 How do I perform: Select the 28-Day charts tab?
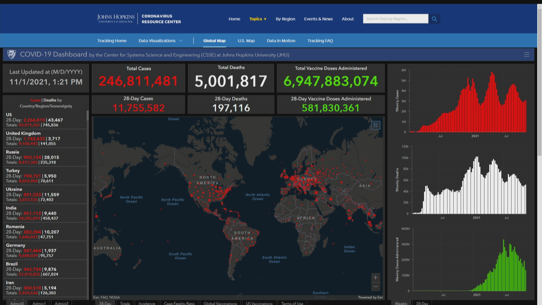pos(422,303)
